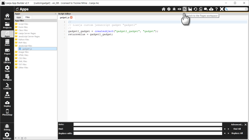Click the trash delete icon below tree
The image size is (249, 140).
[22, 138]
